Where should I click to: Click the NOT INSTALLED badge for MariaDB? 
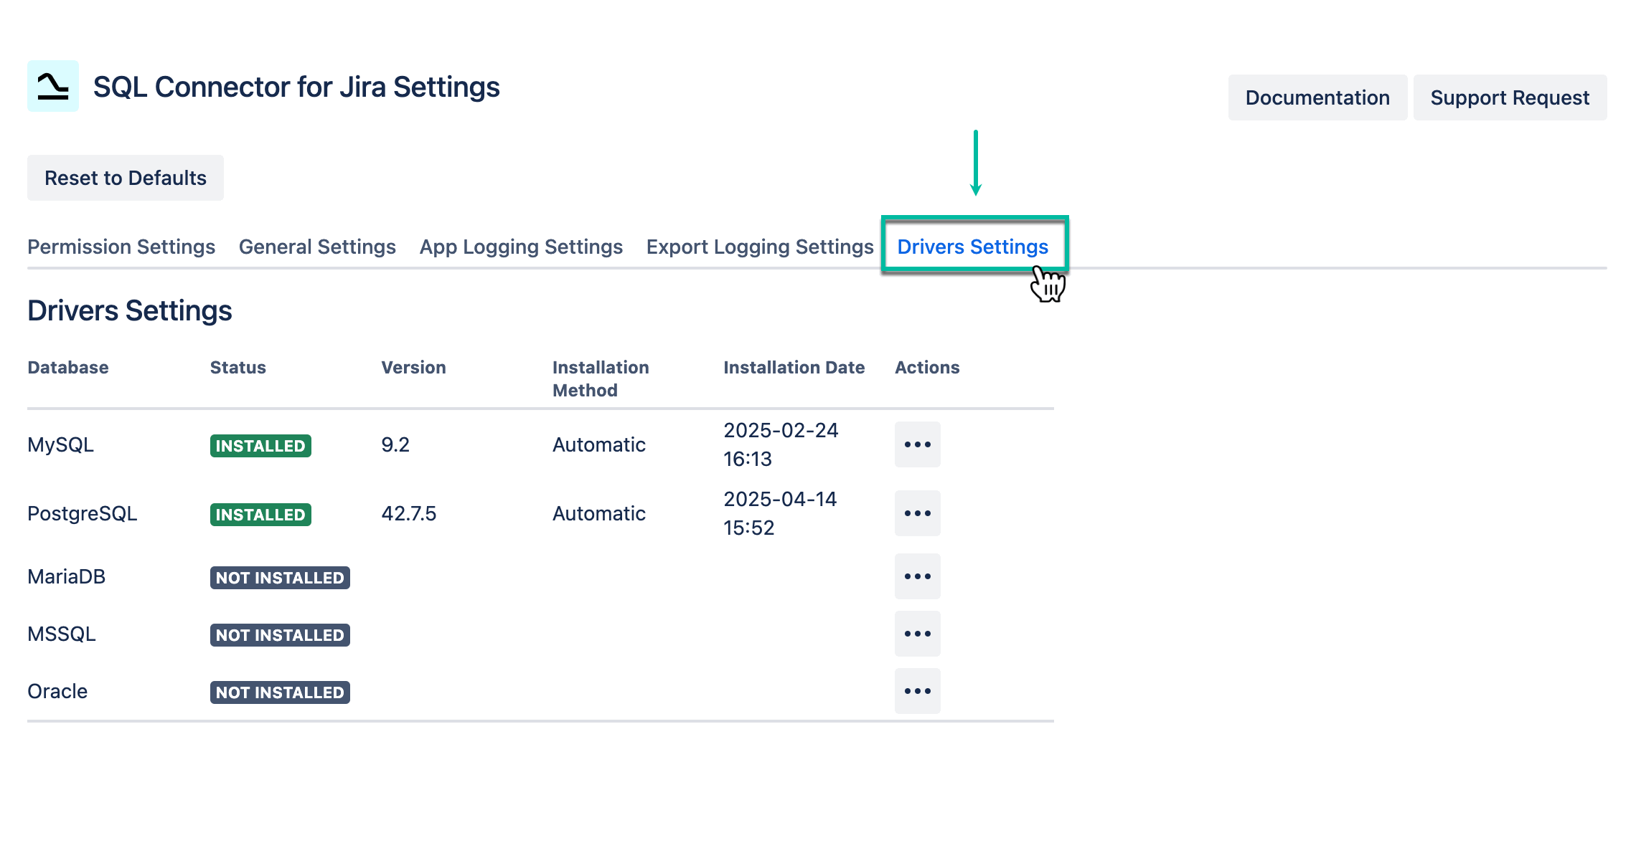pos(280,578)
